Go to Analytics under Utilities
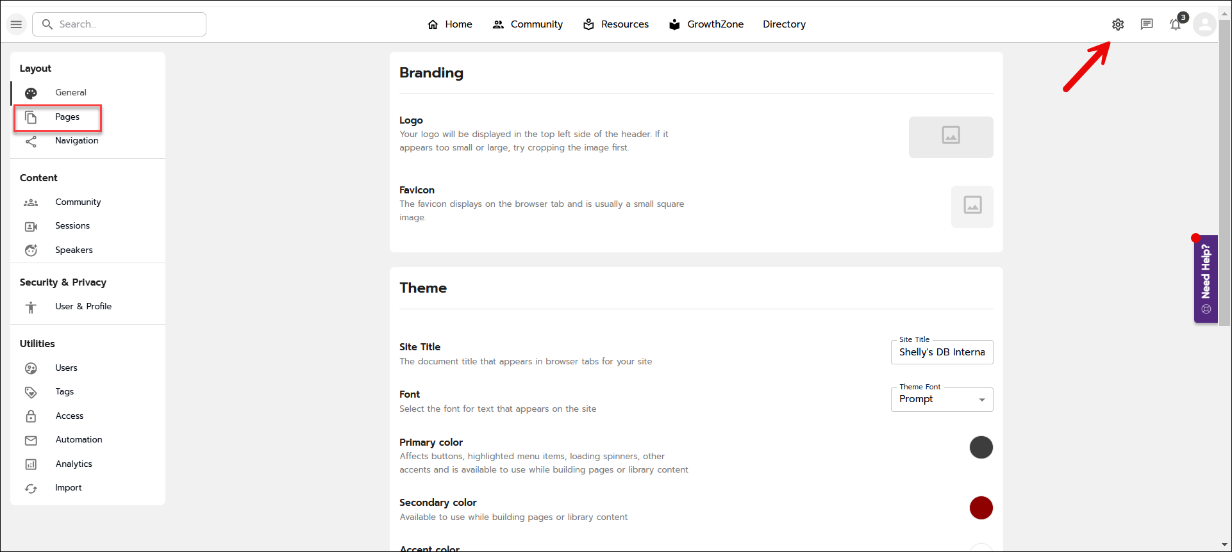1232x552 pixels. coord(74,464)
